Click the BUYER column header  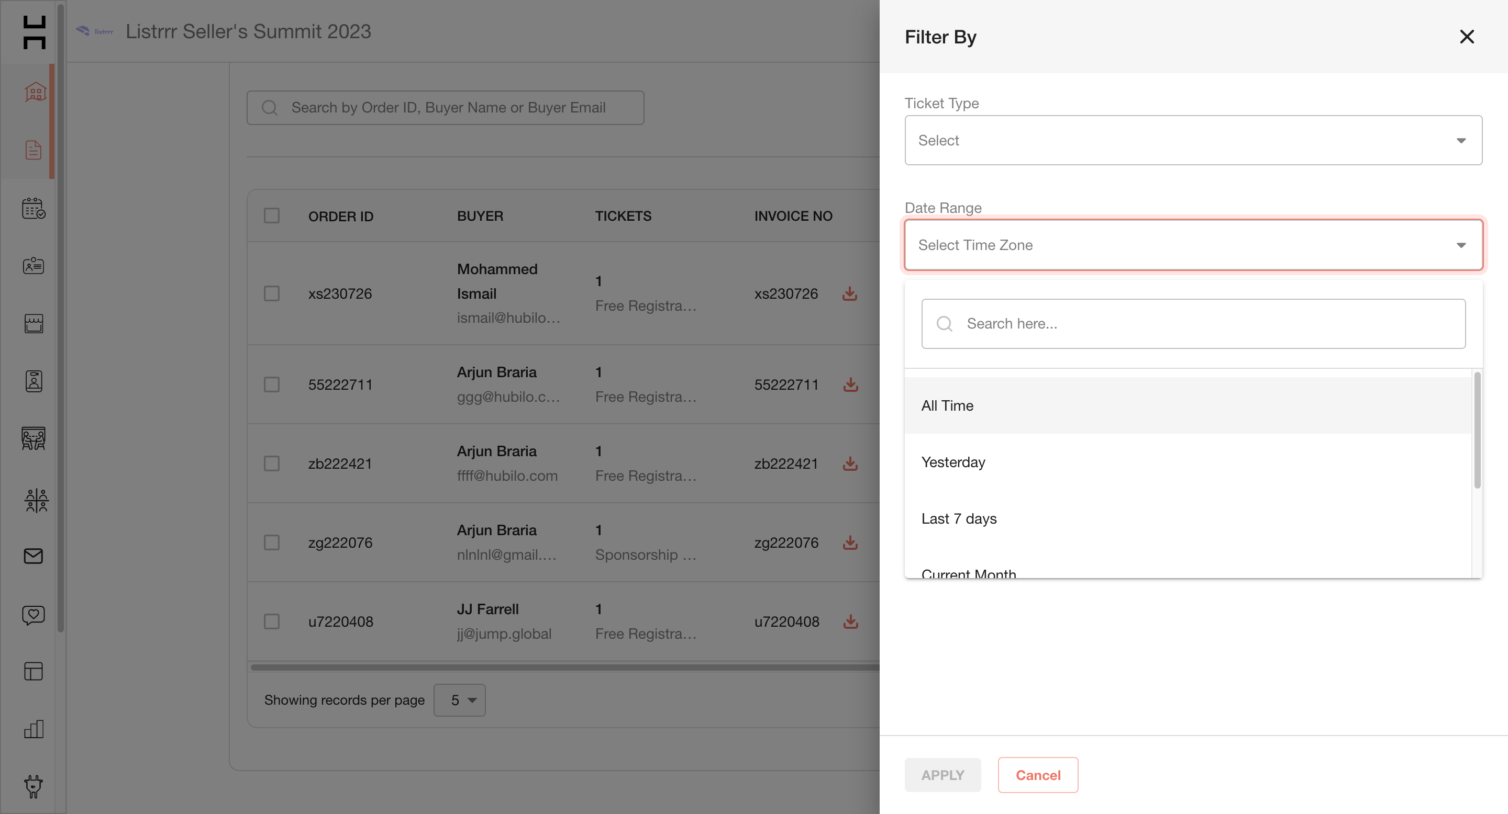click(x=480, y=217)
